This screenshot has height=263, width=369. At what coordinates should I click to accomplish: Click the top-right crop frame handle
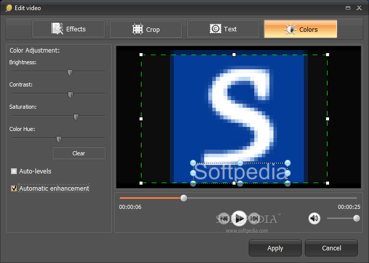point(328,55)
